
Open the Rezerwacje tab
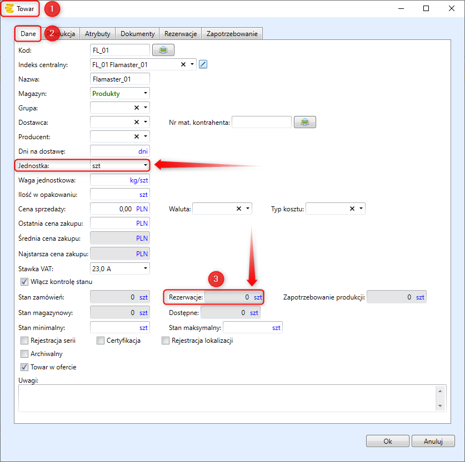click(181, 34)
